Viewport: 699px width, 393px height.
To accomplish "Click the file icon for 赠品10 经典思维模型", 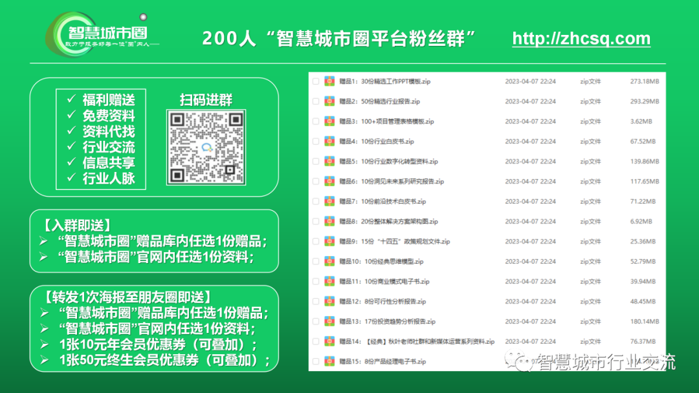I will point(329,261).
